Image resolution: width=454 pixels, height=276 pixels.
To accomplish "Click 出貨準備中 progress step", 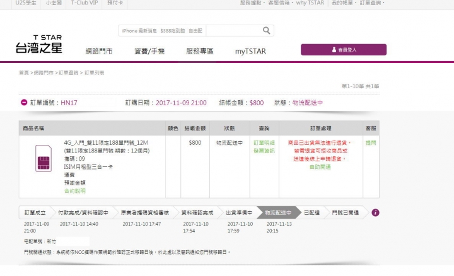I will (x=239, y=212).
